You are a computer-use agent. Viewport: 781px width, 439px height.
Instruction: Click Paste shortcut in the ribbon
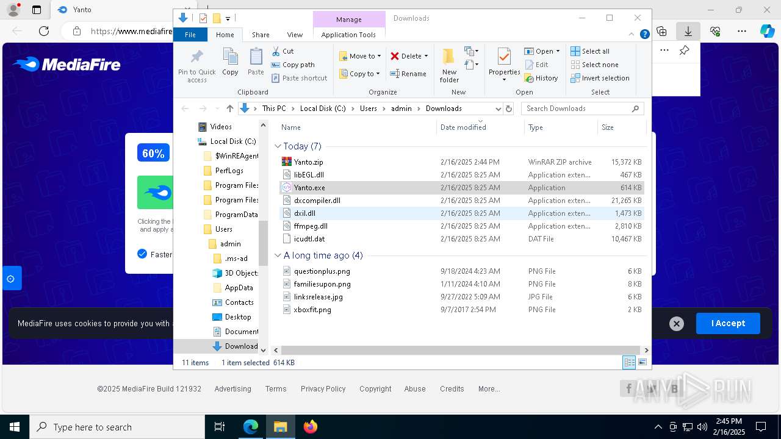[299, 78]
